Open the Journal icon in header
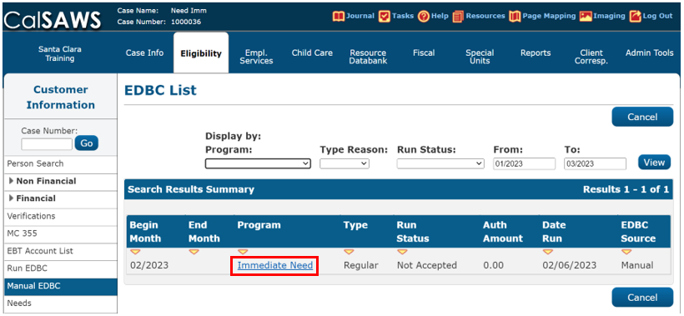The image size is (684, 316). (339, 17)
